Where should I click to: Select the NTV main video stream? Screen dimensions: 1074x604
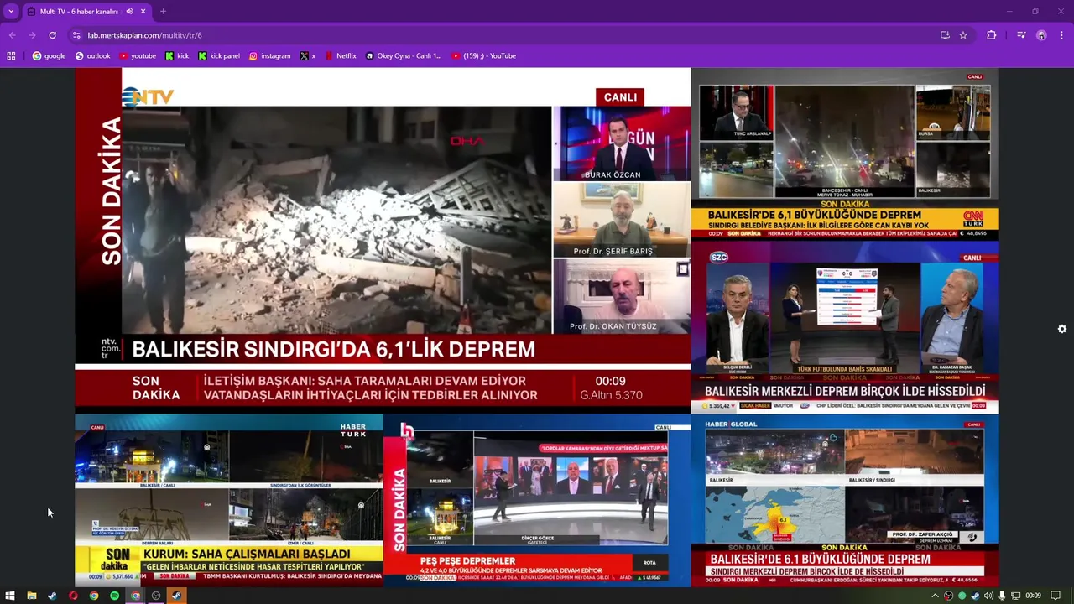(383, 239)
